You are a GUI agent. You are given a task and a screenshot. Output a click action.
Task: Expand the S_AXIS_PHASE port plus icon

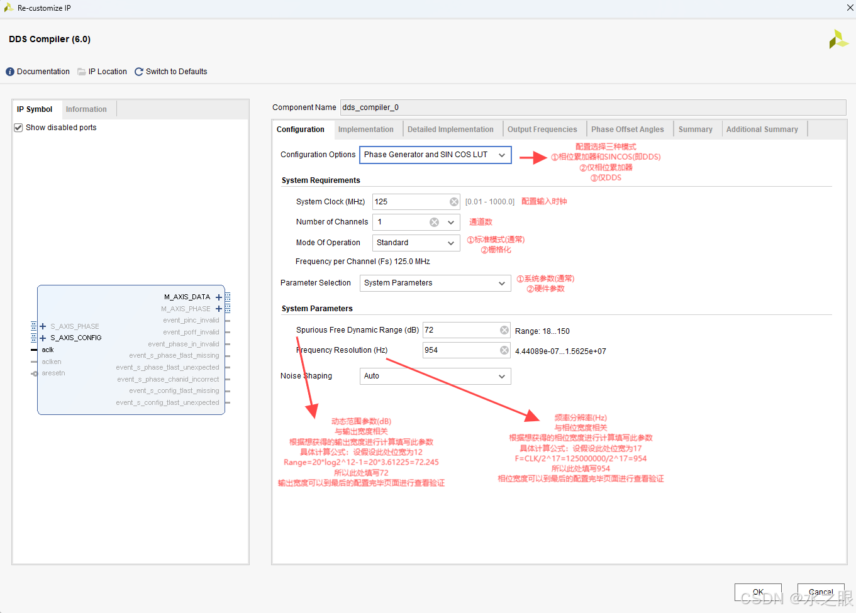pyautogui.click(x=43, y=326)
